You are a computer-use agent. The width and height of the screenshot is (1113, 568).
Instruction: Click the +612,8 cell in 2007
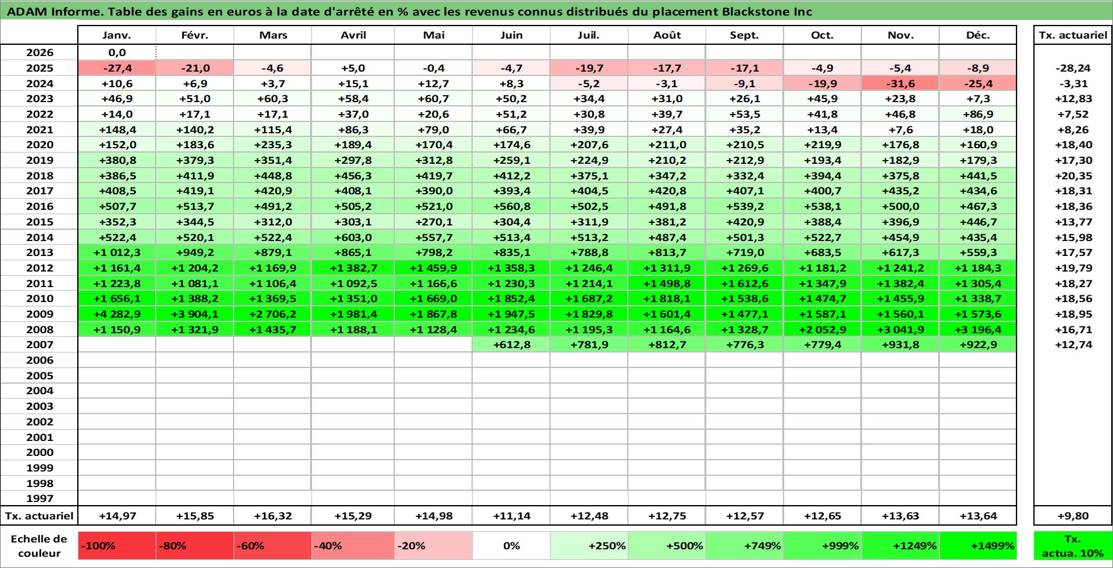click(x=511, y=345)
